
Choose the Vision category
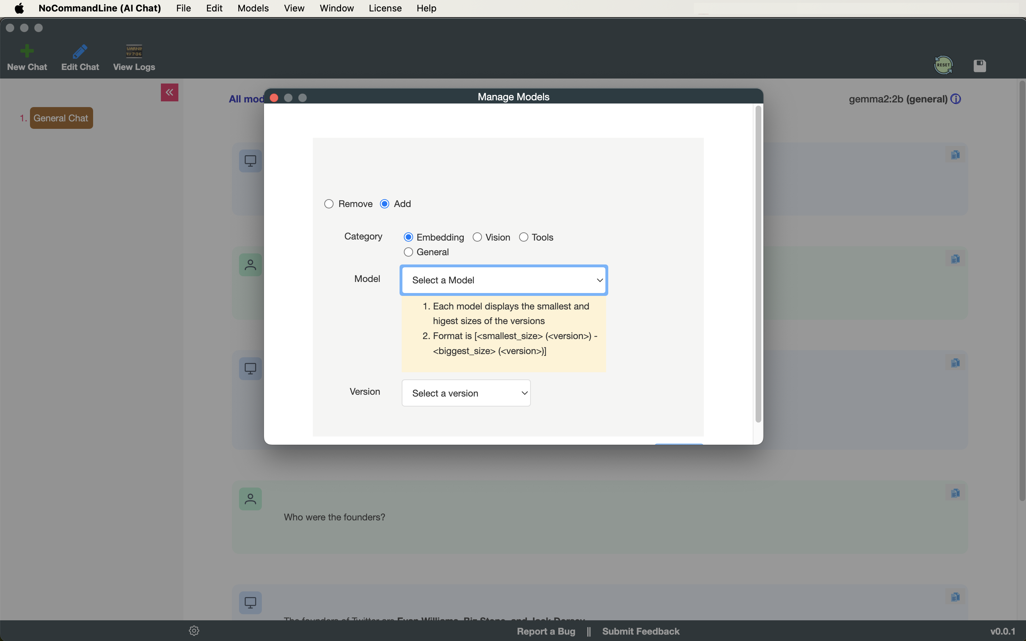pos(477,237)
